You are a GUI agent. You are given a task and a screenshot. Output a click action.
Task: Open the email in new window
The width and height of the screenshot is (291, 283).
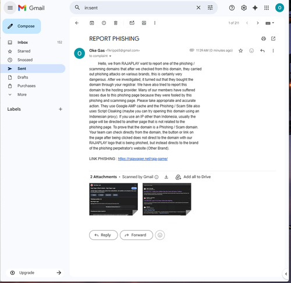click(x=273, y=38)
